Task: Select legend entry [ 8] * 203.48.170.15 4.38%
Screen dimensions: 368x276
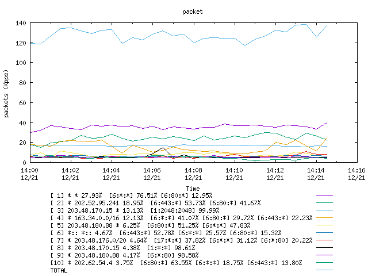Action: tap(122, 248)
